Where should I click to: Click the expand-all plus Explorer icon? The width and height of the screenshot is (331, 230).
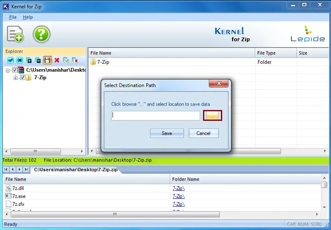click(29, 60)
